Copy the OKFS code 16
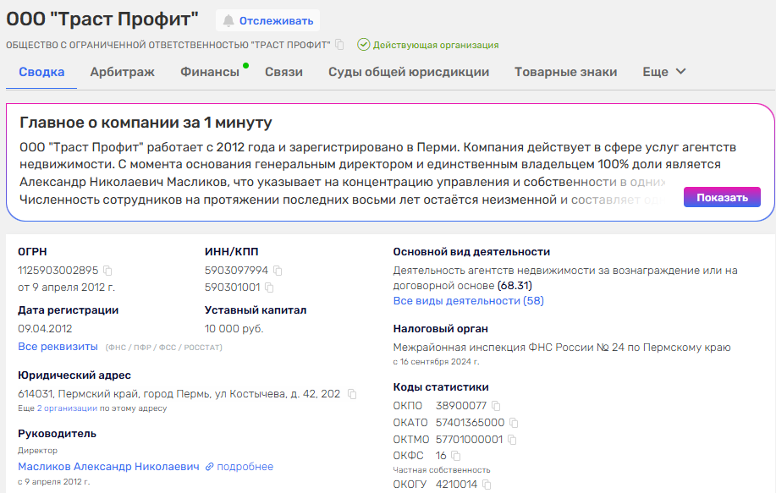This screenshot has width=776, height=493. click(x=455, y=456)
